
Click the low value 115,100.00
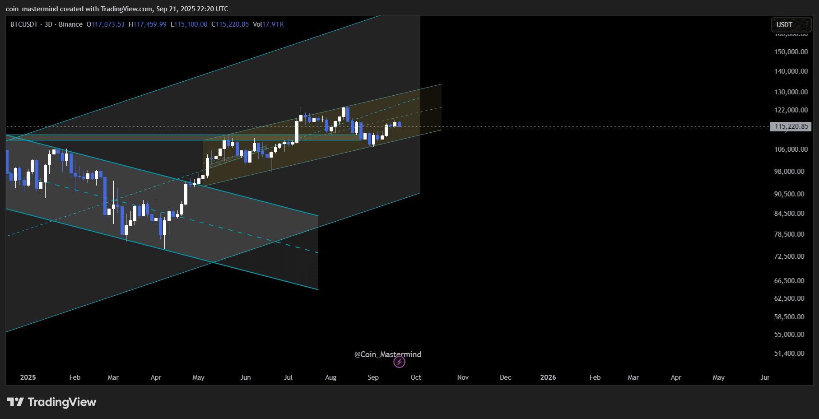tap(191, 24)
